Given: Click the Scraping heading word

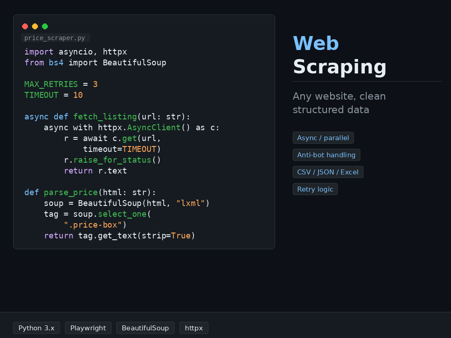Looking at the screenshot, I should click(x=340, y=67).
